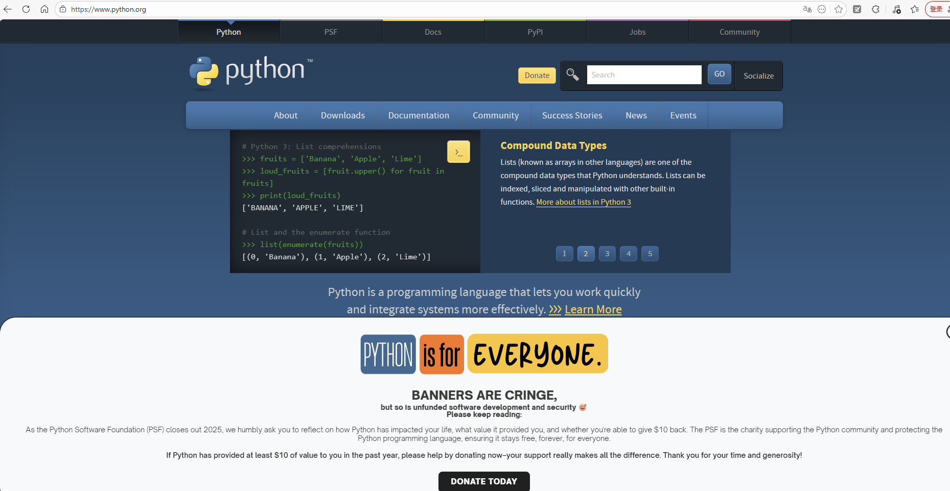
Task: Launch the interactive shell yellow button
Action: [458, 152]
